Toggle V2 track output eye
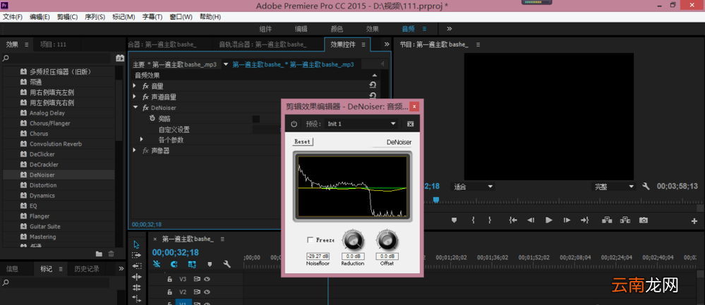Viewport: 705px width, 305px height. pyautogui.click(x=207, y=292)
